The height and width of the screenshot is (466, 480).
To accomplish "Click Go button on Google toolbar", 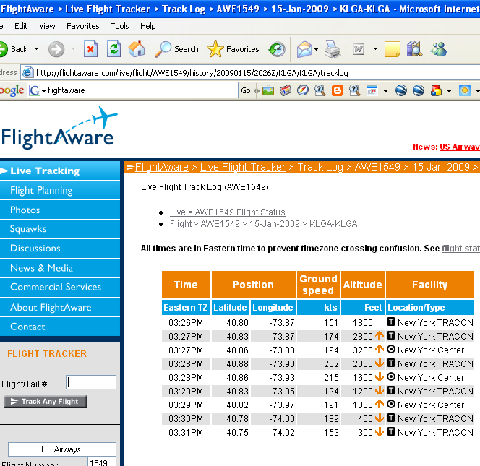I will click(246, 90).
